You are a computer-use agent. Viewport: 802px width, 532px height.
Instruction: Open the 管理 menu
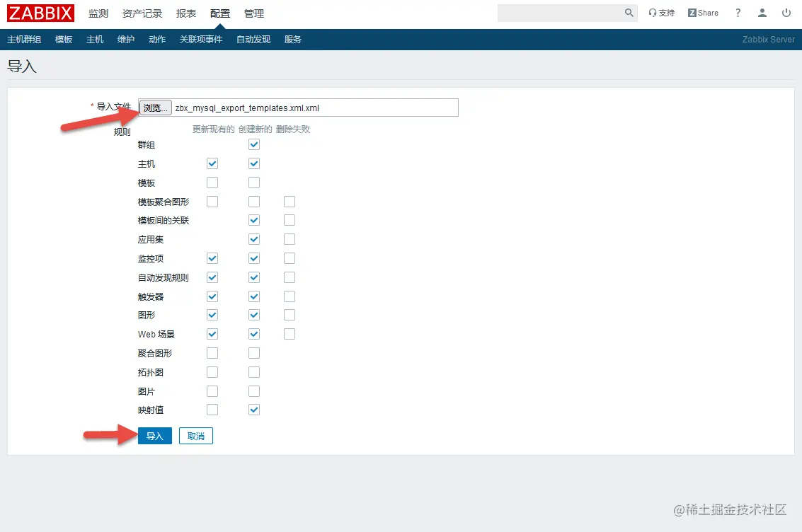point(253,13)
